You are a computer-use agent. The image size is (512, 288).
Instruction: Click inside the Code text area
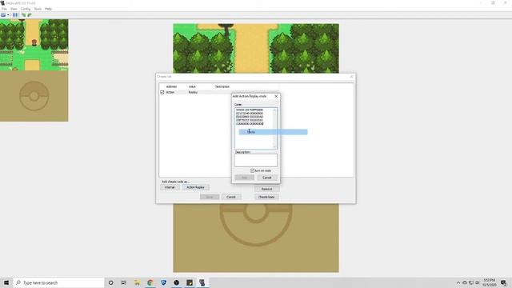(254, 128)
